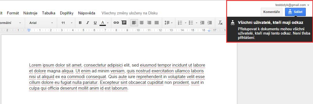The height and width of the screenshot is (104, 313).
Task: Clear formatting
Action: coord(220,23)
